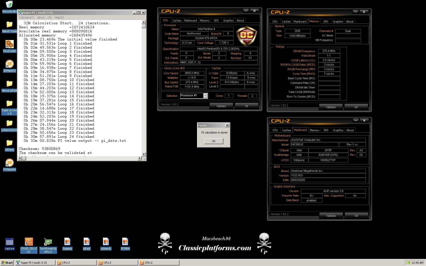
Task: Open the About...(A) menu in Super PI
Action: tap(44, 17)
